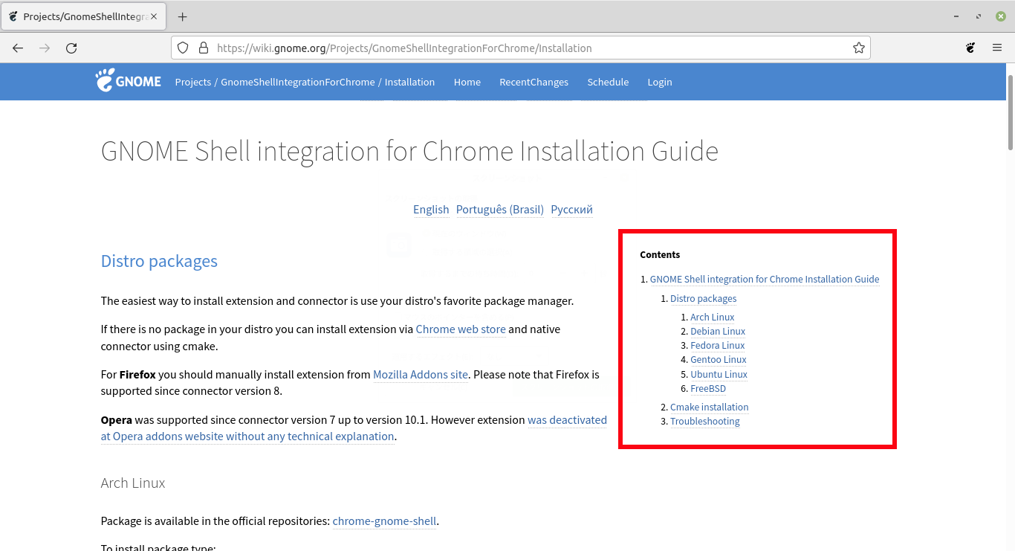The image size is (1015, 551).
Task: Click the address bar URL field
Action: [520, 48]
